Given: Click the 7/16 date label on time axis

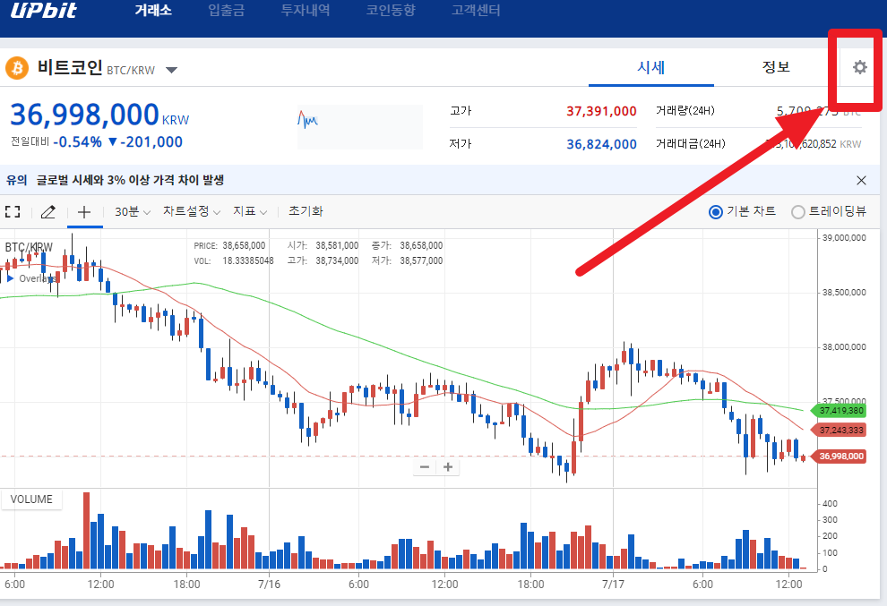Looking at the screenshot, I should pos(270,585).
